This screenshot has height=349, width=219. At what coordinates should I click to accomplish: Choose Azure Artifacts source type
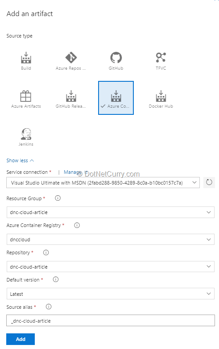pyautogui.click(x=26, y=99)
